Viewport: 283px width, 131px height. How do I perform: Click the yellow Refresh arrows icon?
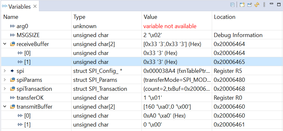coord(257,5)
